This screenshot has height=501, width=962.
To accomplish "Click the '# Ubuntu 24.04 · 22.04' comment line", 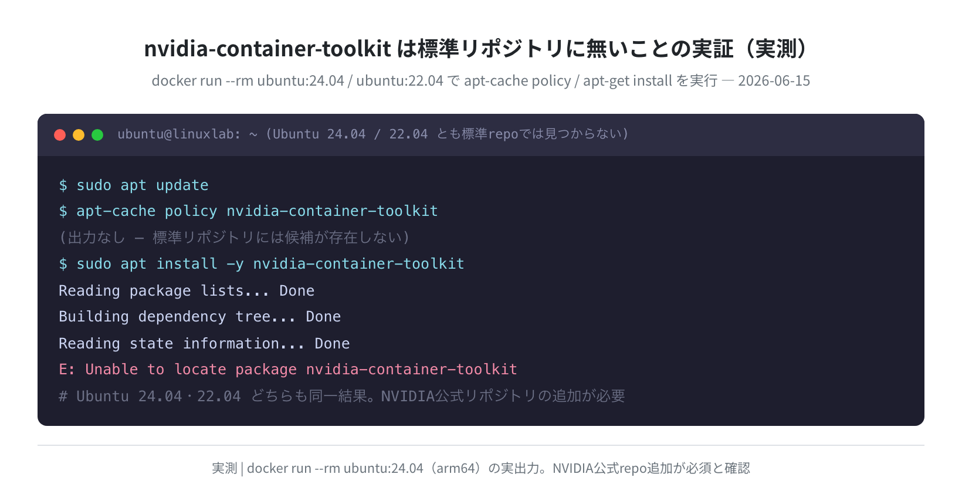I will (x=342, y=397).
